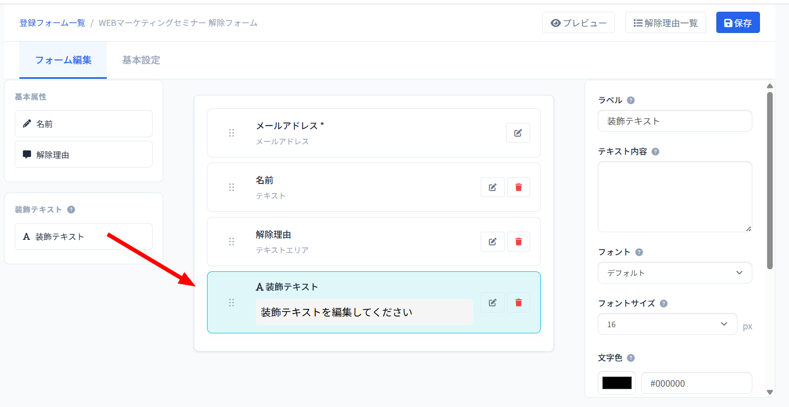Open 解除理由一覧 list
This screenshot has width=789, height=407.
665,23
